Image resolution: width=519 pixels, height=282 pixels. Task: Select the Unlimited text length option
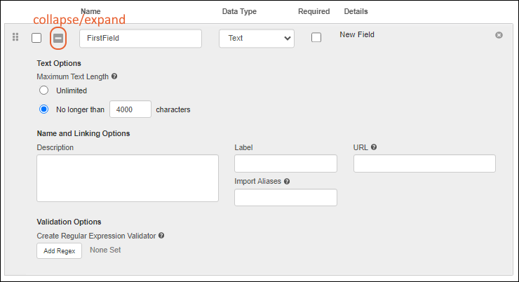[x=43, y=90]
